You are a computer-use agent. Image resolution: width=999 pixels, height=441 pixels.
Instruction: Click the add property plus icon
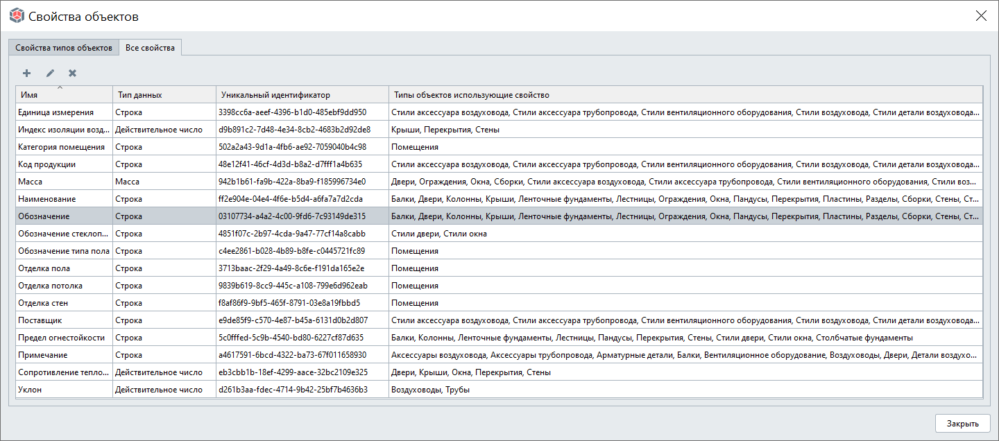pos(27,73)
